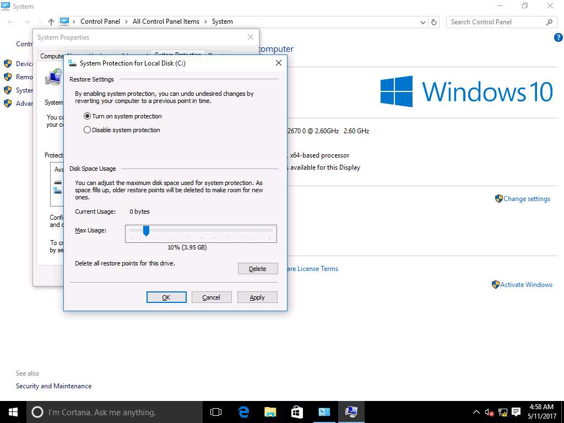The image size is (564, 423).
Task: Click the search magnifier icon
Action: tap(549, 22)
